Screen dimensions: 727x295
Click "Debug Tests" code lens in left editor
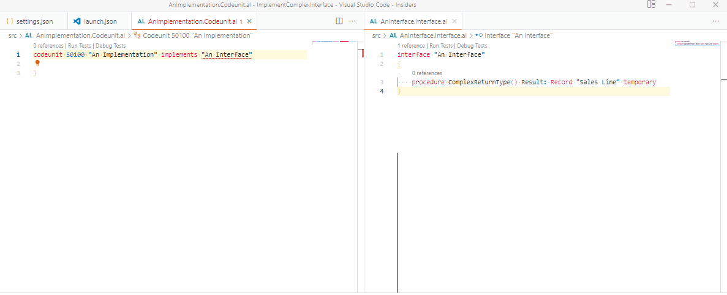click(110, 46)
